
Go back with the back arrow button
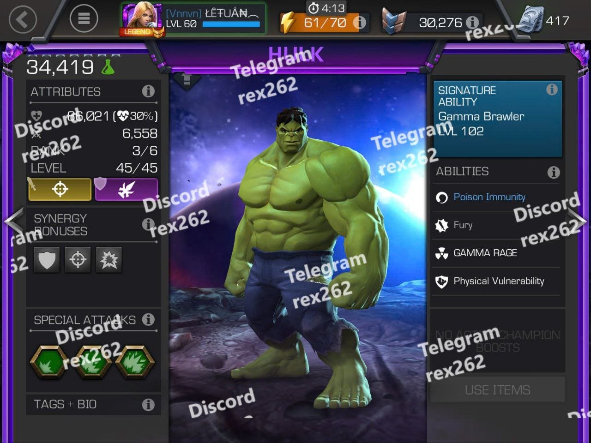tap(23, 19)
